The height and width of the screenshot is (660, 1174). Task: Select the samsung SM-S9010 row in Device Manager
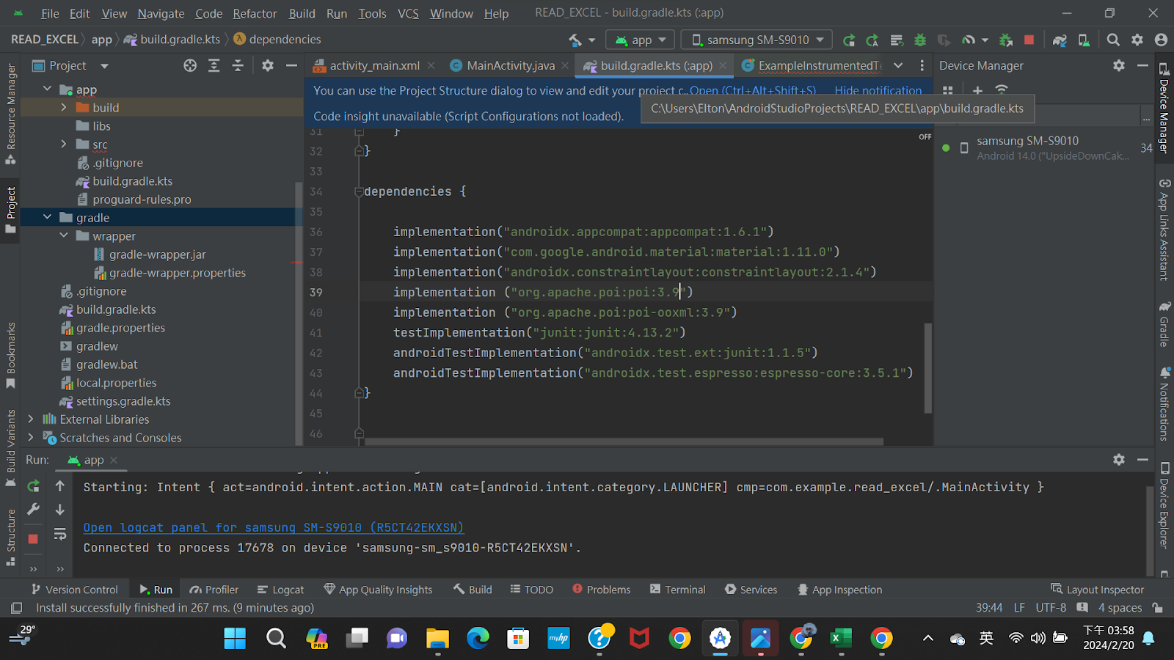(x=1043, y=147)
